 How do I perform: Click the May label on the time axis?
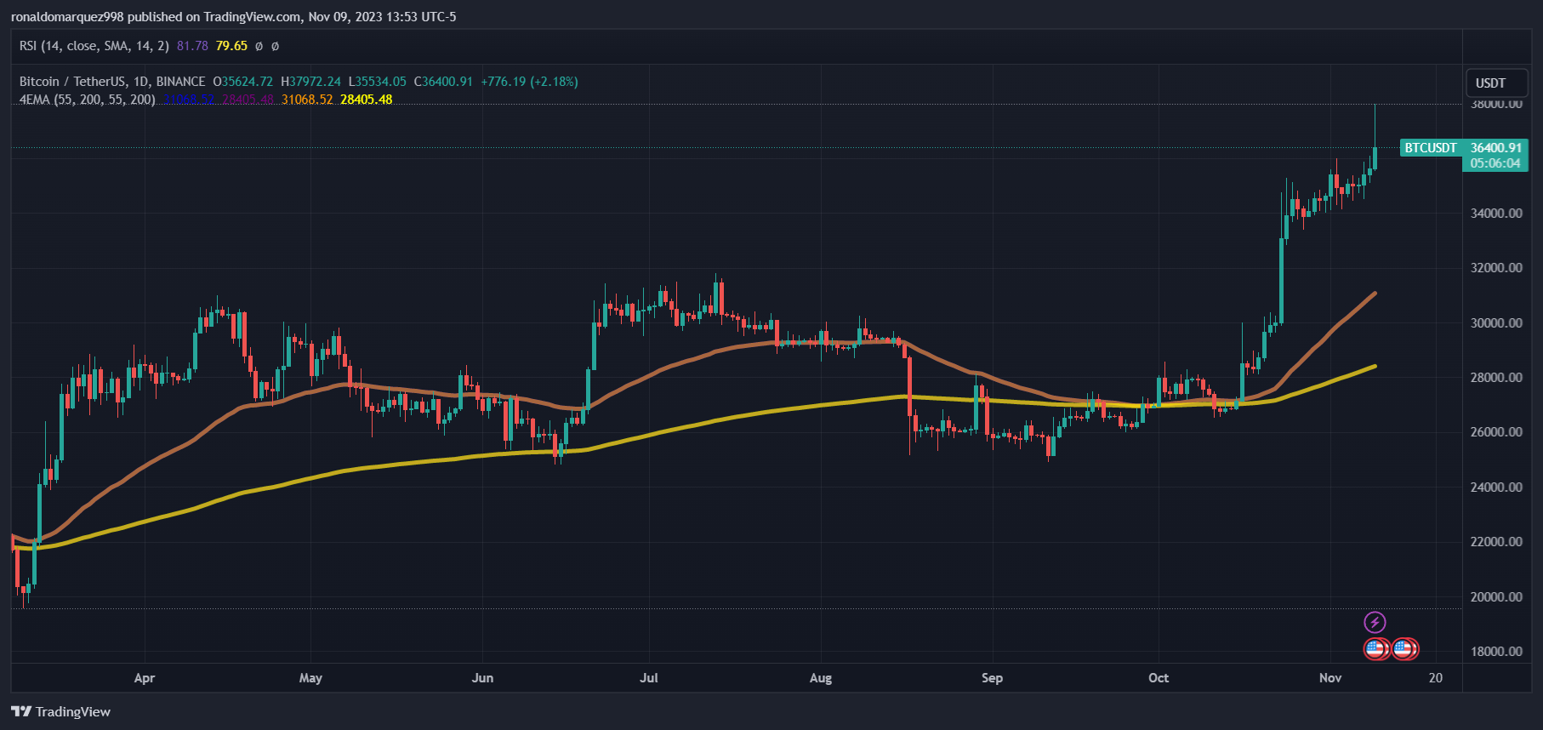[310, 678]
